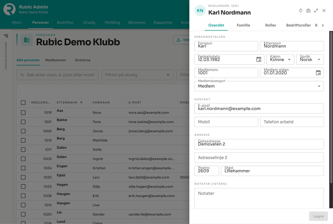Show more tabs with the right chevron
Image resolution: width=333 pixels, height=224 pixels.
323,25
